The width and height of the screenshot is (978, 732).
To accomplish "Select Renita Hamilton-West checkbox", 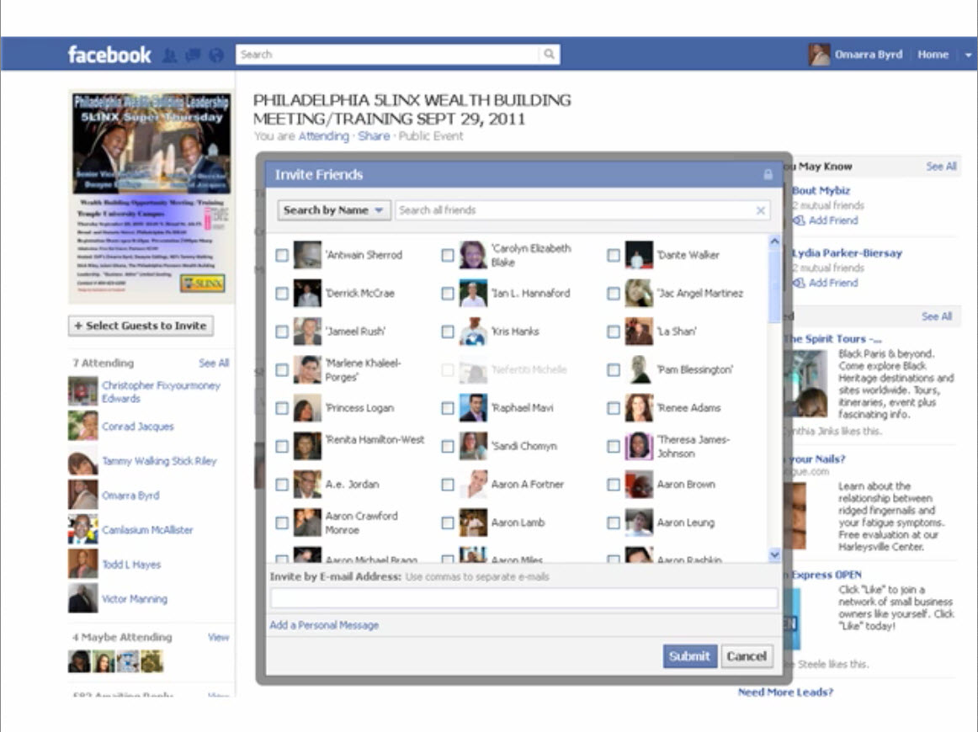I will 282,447.
